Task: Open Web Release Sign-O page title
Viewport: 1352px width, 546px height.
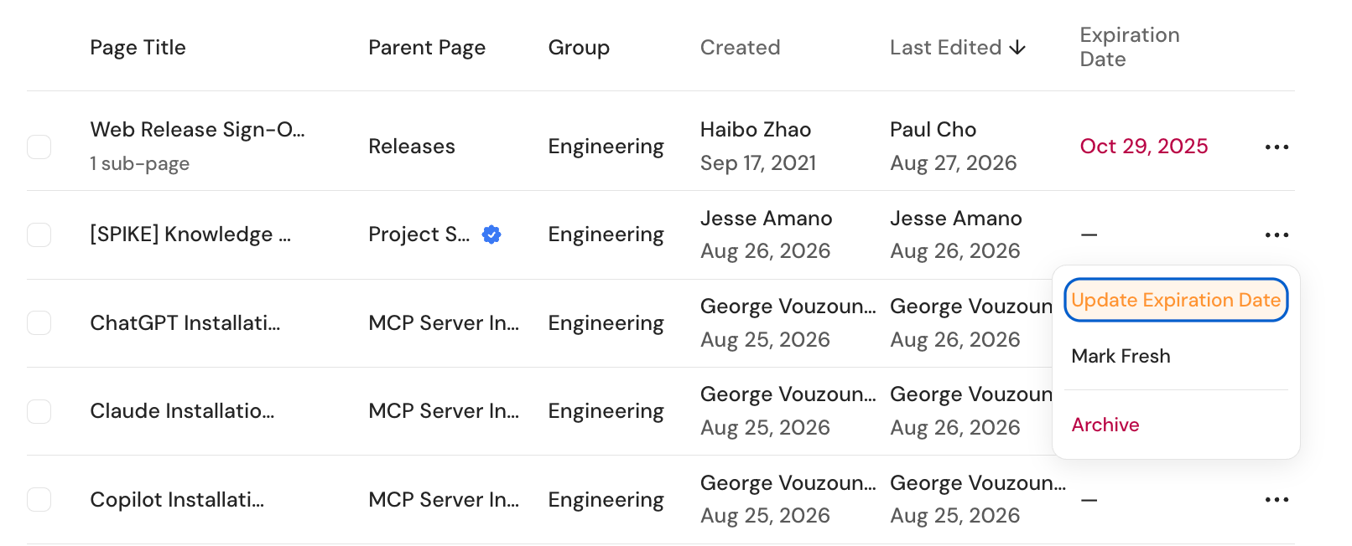Action: pyautogui.click(x=198, y=130)
